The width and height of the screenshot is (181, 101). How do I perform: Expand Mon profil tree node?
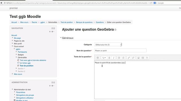pyautogui.click(x=12, y=43)
